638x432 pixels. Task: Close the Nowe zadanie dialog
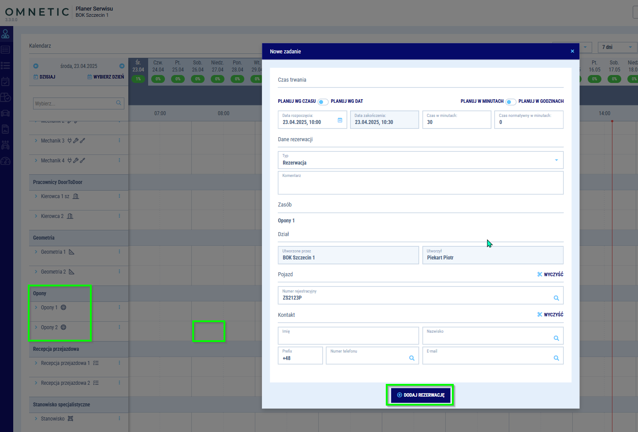pyautogui.click(x=572, y=51)
